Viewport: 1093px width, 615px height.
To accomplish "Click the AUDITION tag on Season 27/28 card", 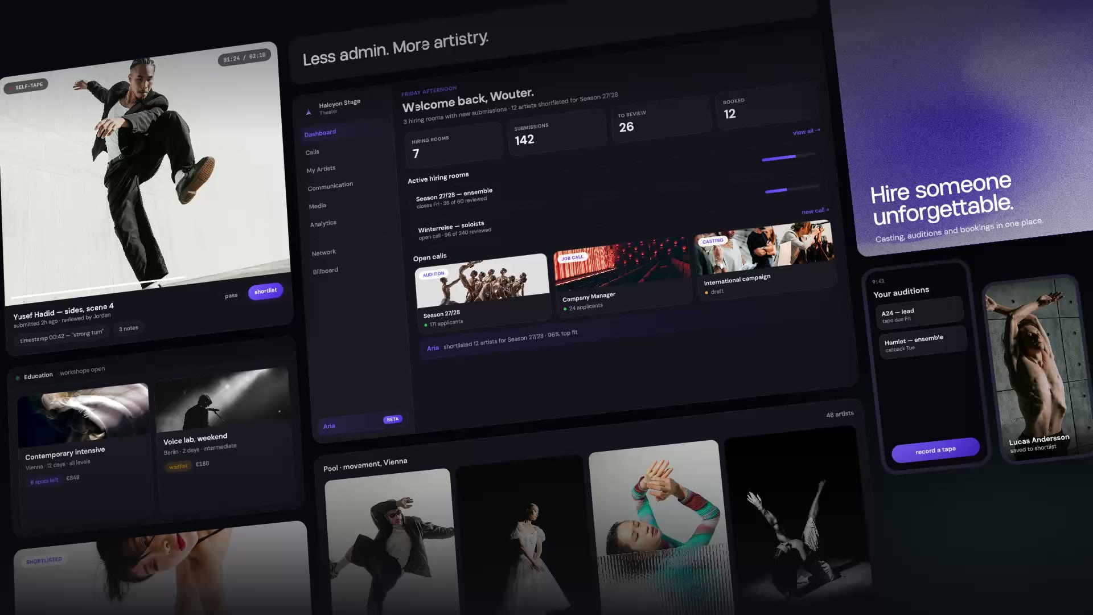I will pos(433,274).
